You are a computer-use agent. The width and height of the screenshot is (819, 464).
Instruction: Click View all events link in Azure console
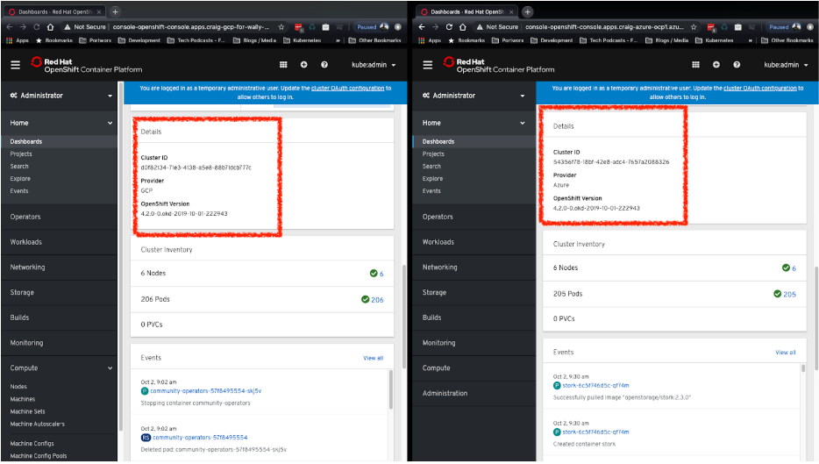click(785, 353)
